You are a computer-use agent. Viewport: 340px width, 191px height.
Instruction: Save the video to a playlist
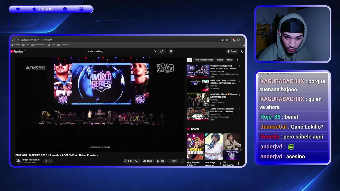172,161
